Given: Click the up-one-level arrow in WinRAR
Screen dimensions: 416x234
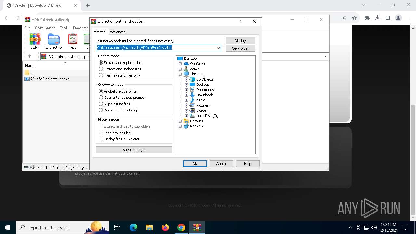Looking at the screenshot, I should click(x=30, y=56).
